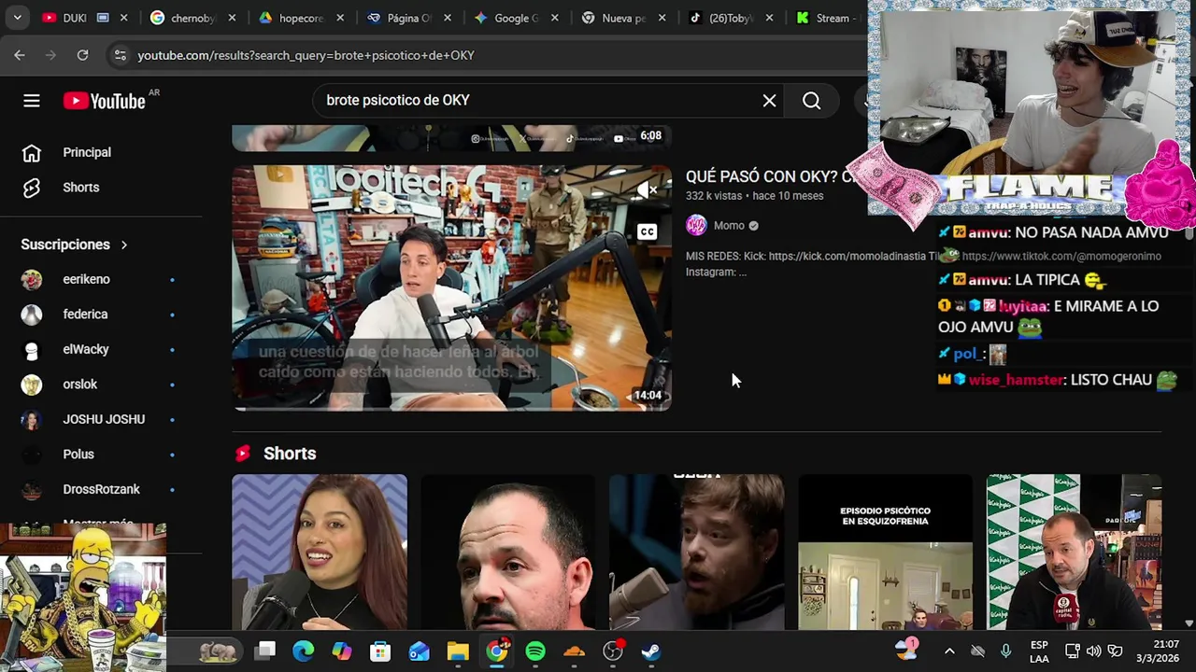Open the Episodio Psicótico en Esquizofrenia Short
The width and height of the screenshot is (1196, 672).
(885, 553)
